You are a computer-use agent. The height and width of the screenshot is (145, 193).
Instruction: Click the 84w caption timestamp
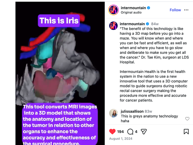(155, 24)
